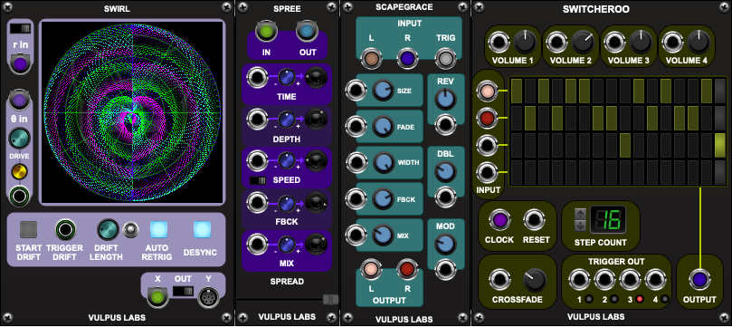
Task: Click the DBL CV jack on Scapegrace
Action: point(445,197)
